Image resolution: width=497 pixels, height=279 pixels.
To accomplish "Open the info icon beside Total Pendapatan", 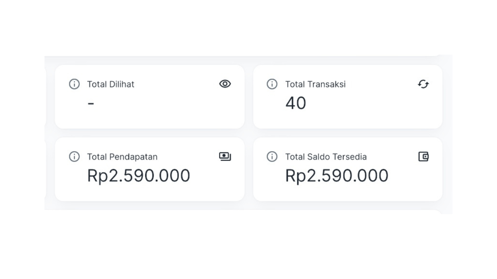I will pos(74,156).
